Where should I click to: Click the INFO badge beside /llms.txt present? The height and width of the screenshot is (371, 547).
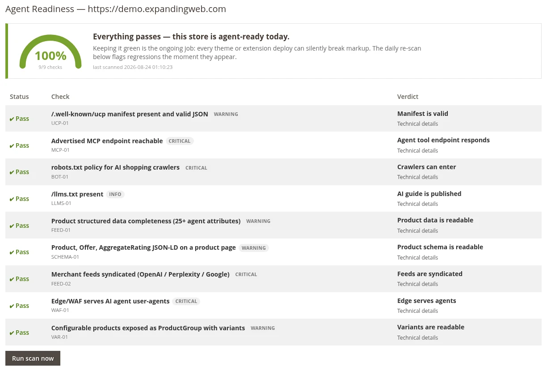point(115,195)
